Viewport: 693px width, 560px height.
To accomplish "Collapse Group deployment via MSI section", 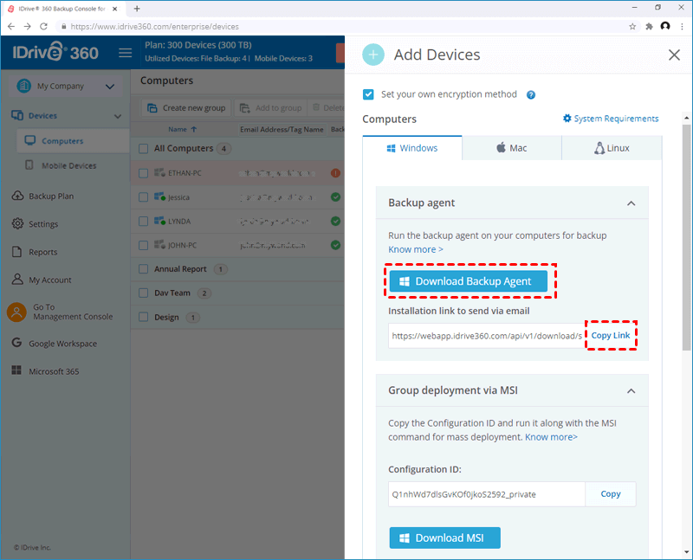I will 631,391.
